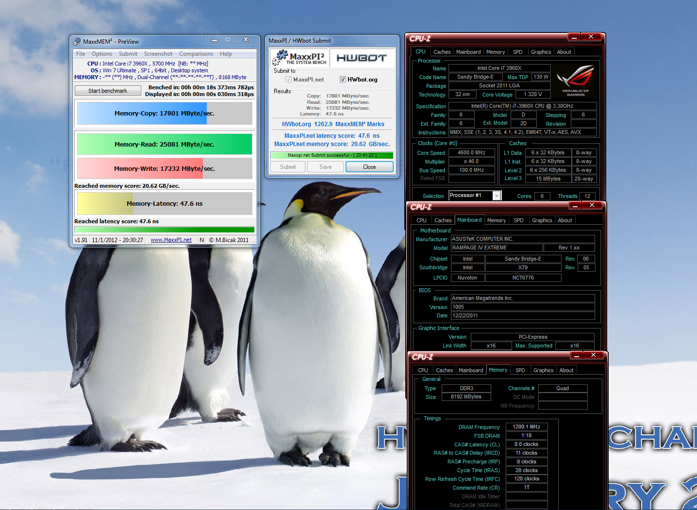Switch to Memory tab in top CPU-Z window
Screen dimensions: 697x510
coord(496,52)
